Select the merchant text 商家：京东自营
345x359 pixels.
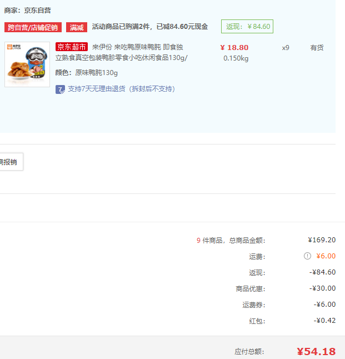[27, 11]
